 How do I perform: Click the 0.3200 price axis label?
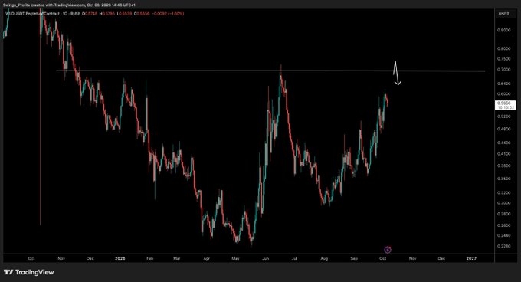coord(503,192)
